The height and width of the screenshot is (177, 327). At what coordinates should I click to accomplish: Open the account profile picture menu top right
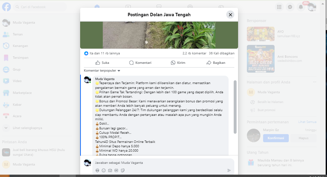tap(312, 7)
